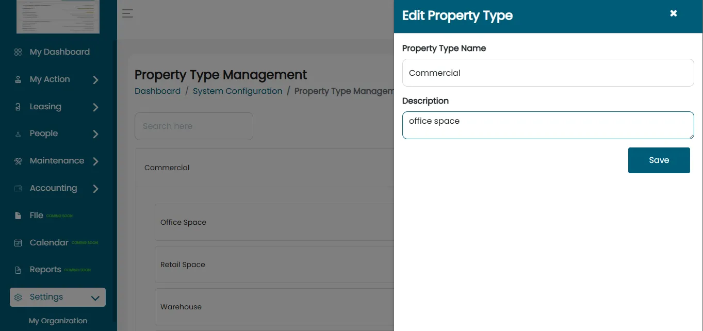Select the Commercial property type row
The width and height of the screenshot is (703, 331).
265,168
